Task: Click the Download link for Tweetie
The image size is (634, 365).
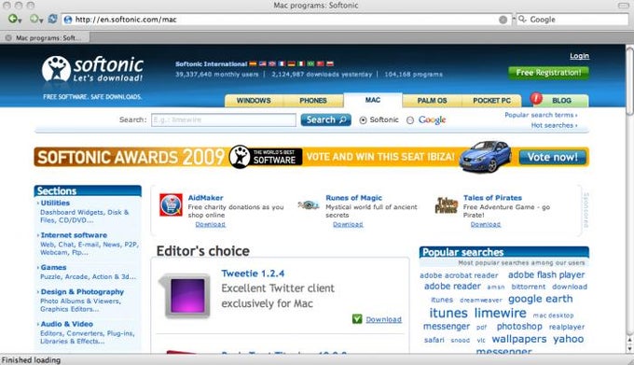Action: tap(384, 319)
